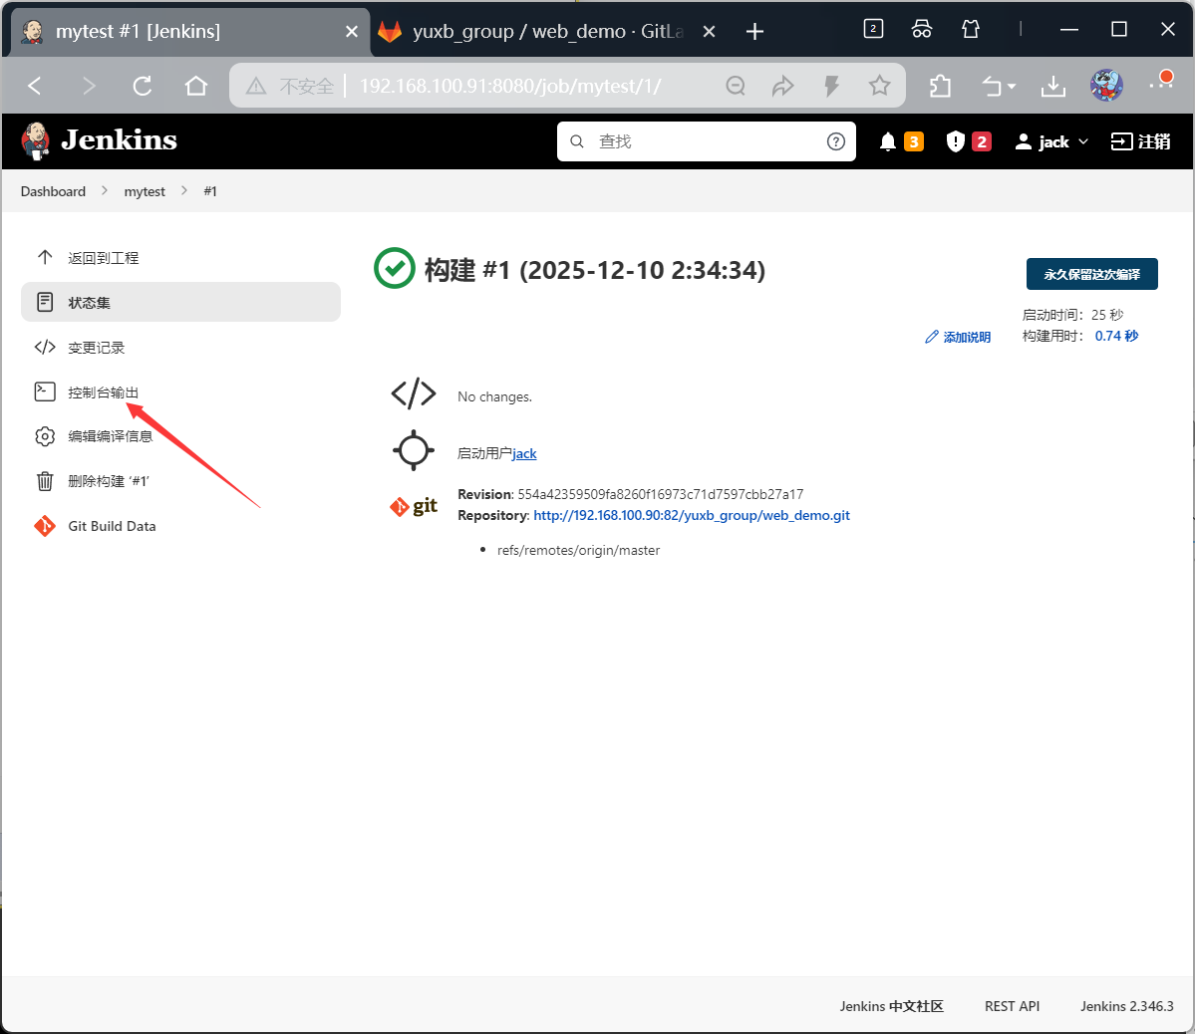Click the Jenkins logo in header

(x=99, y=141)
